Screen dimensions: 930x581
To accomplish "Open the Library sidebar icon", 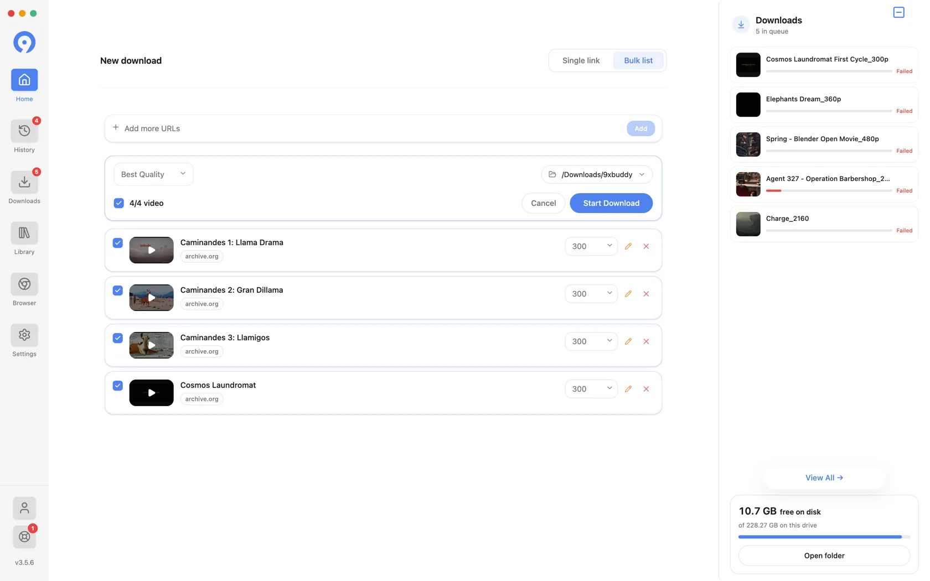I will pyautogui.click(x=24, y=233).
